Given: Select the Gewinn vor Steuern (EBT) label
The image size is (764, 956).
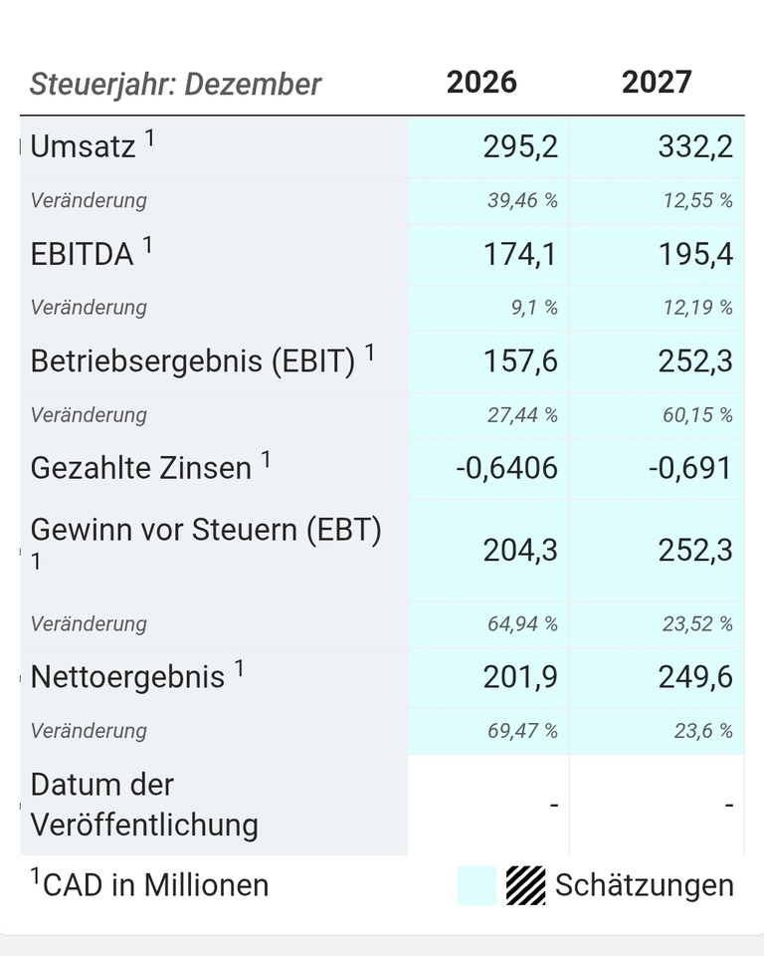Looking at the screenshot, I should pyautogui.click(x=206, y=531).
